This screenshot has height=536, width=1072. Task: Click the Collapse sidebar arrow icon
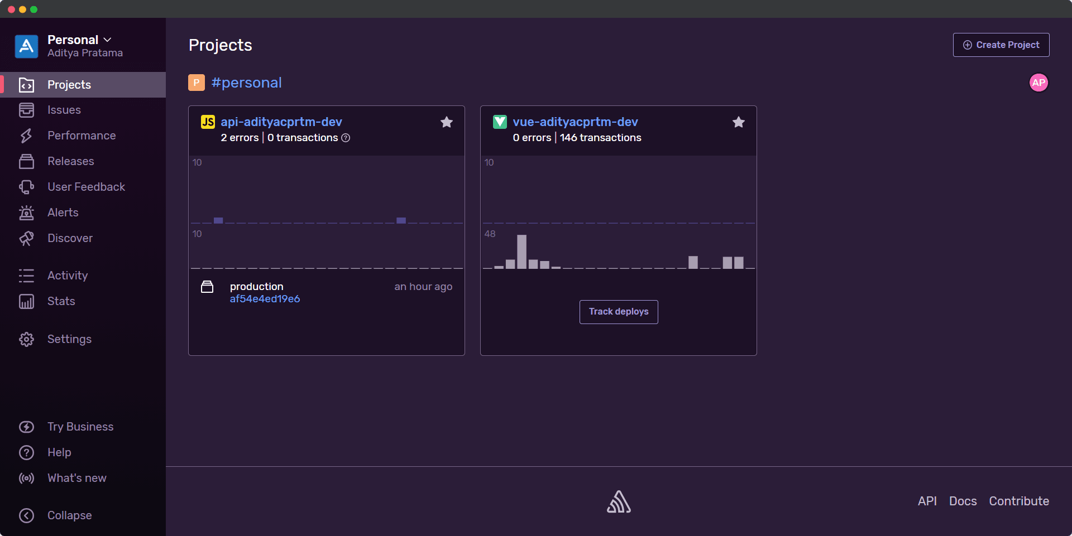[x=26, y=515]
